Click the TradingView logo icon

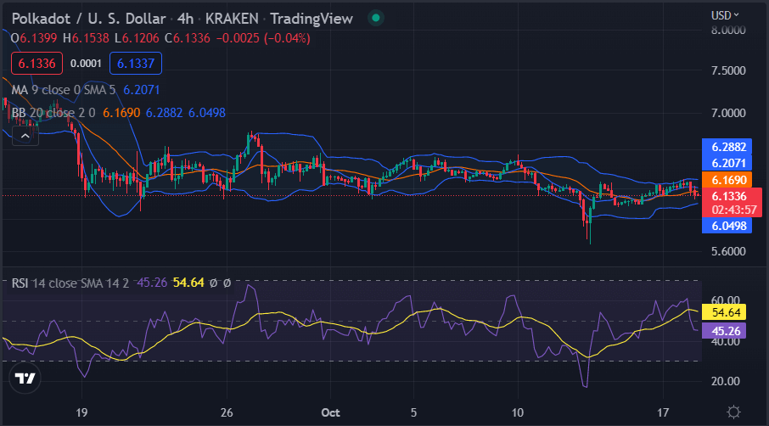click(x=25, y=378)
